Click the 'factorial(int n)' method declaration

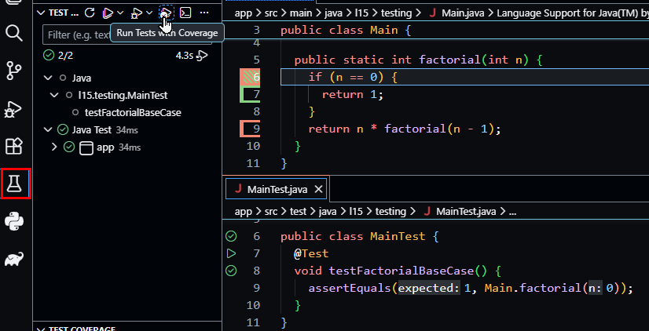click(x=474, y=60)
